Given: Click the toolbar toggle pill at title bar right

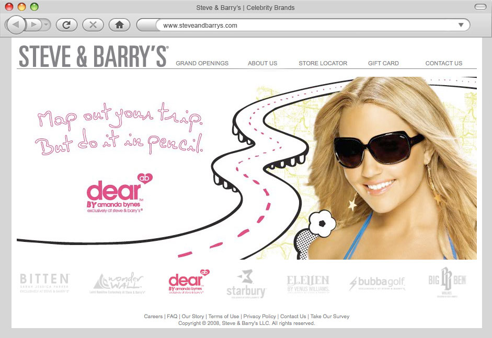Looking at the screenshot, I should [x=480, y=7].
